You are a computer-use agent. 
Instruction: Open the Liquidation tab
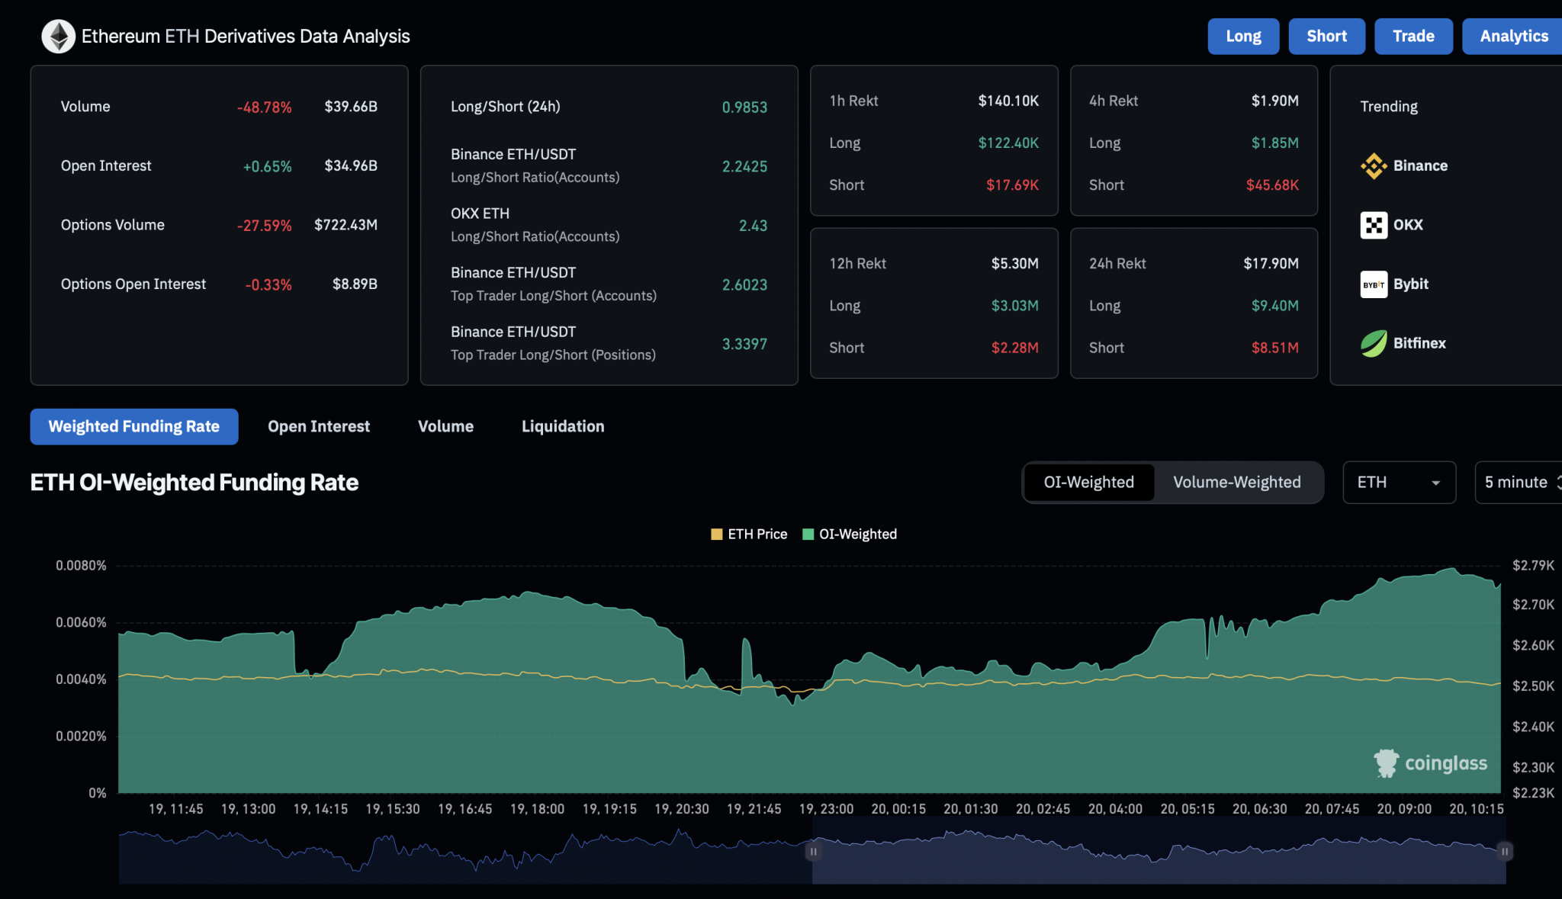click(x=563, y=426)
